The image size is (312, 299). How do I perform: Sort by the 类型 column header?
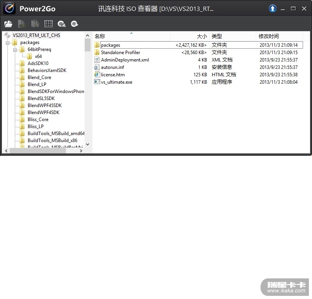click(x=232, y=36)
